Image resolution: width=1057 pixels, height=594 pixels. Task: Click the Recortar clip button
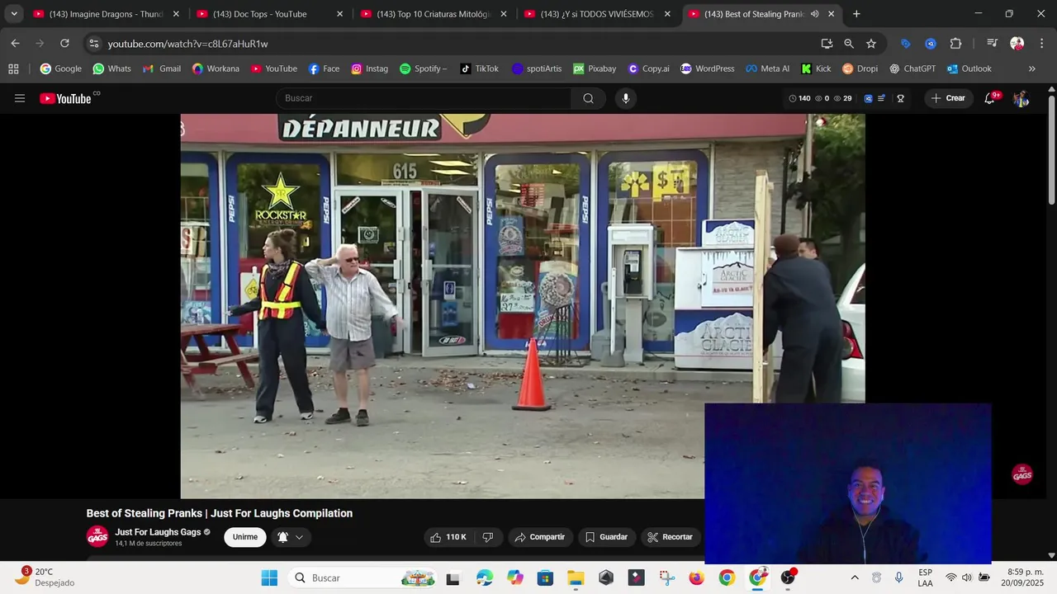coord(670,537)
